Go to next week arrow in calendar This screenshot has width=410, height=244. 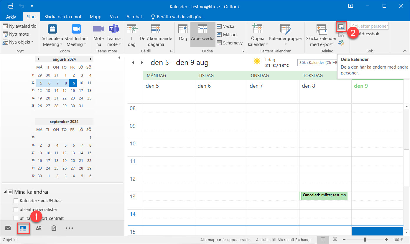(142, 62)
